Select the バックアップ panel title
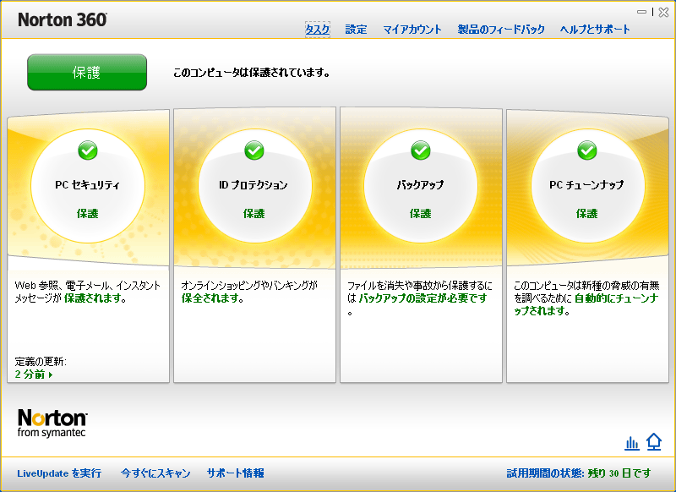The height and width of the screenshot is (492, 676). tap(420, 185)
